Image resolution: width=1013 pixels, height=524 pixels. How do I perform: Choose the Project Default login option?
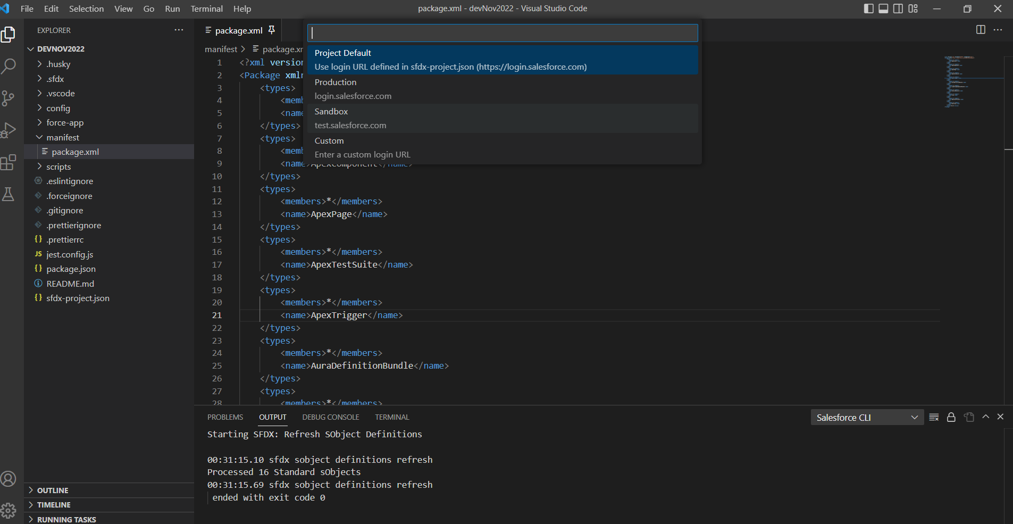click(503, 60)
